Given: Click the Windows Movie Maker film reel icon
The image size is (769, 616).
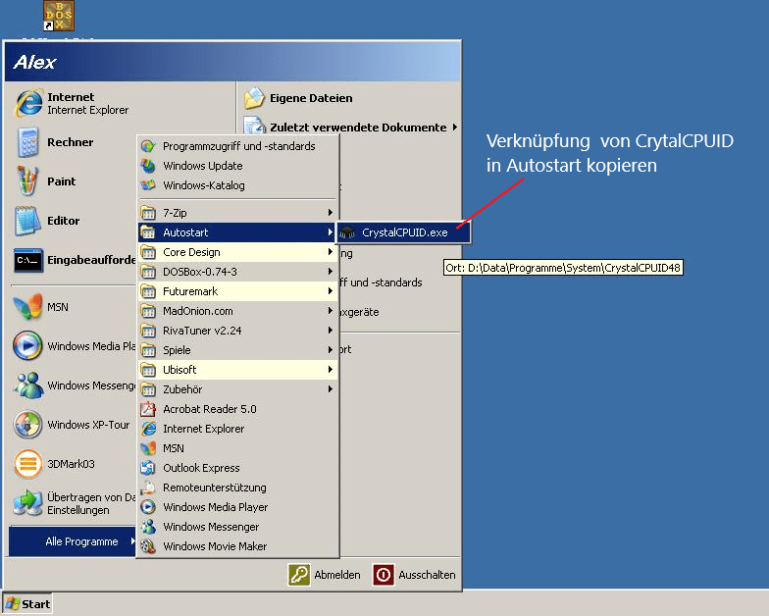Looking at the screenshot, I should pyautogui.click(x=148, y=546).
